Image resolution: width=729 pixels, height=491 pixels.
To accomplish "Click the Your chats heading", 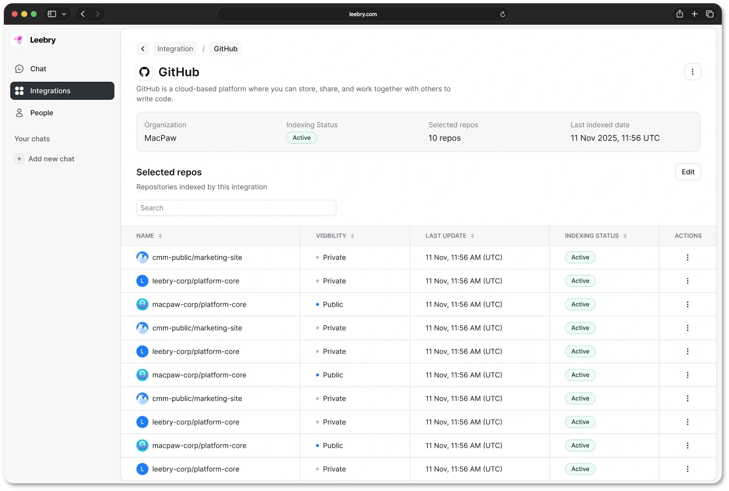I will [x=32, y=139].
